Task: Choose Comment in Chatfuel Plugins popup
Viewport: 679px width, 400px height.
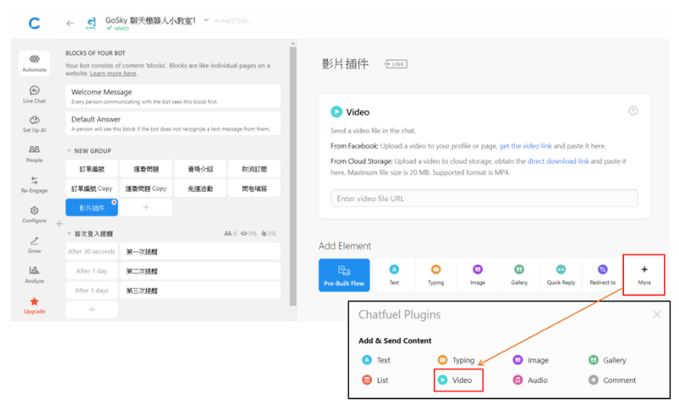Action: (612, 380)
